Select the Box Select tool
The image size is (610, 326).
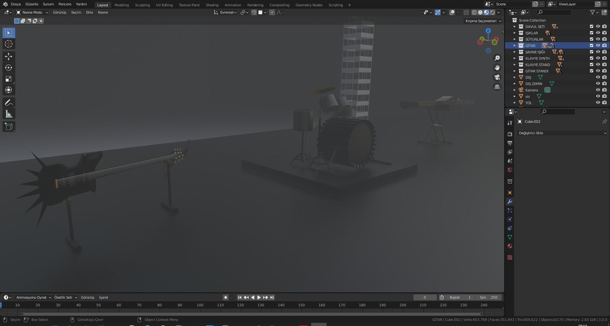click(9, 33)
